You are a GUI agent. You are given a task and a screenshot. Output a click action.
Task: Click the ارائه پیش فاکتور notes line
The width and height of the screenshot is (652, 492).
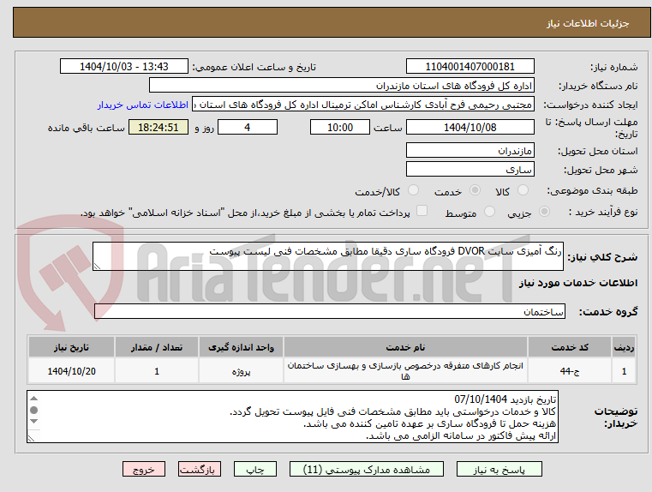point(461,436)
